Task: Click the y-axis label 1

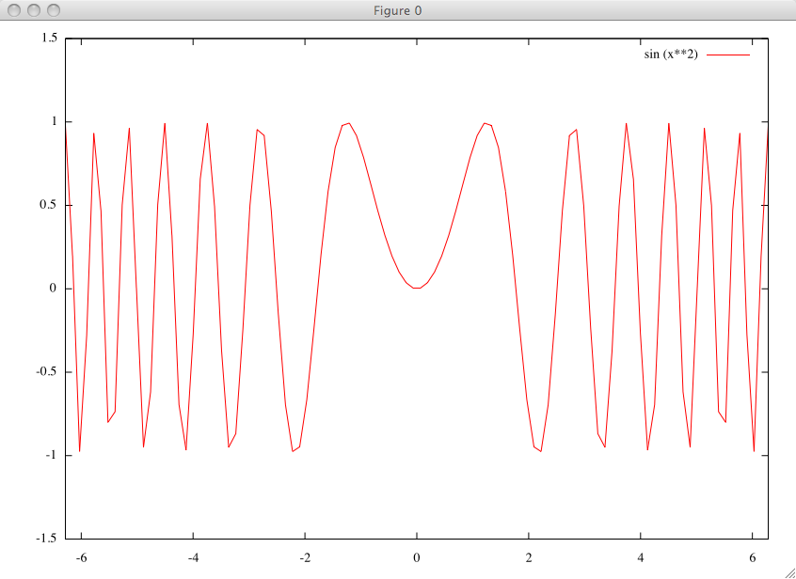Action: pyautogui.click(x=55, y=121)
